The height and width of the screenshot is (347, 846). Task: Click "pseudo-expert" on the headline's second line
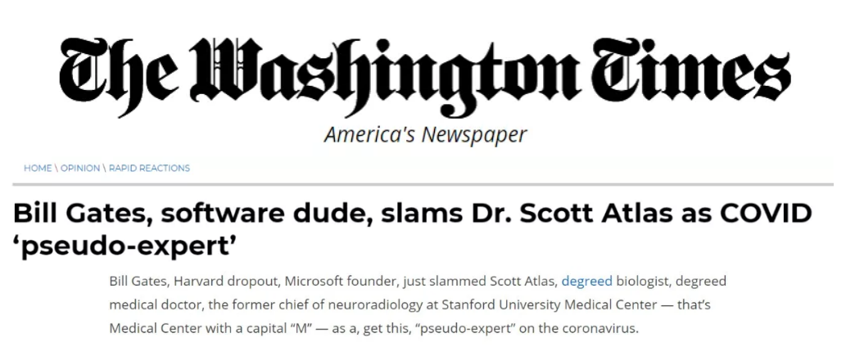coord(130,244)
